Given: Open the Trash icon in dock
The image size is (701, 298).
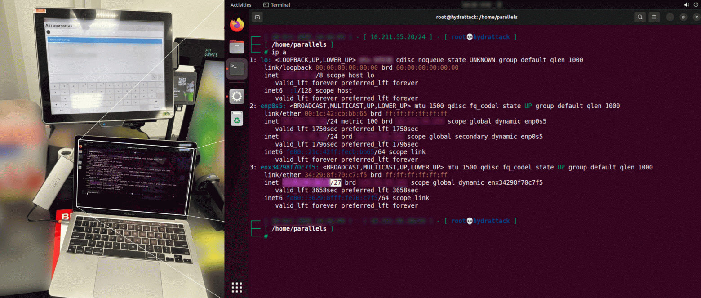Looking at the screenshot, I should point(237,118).
